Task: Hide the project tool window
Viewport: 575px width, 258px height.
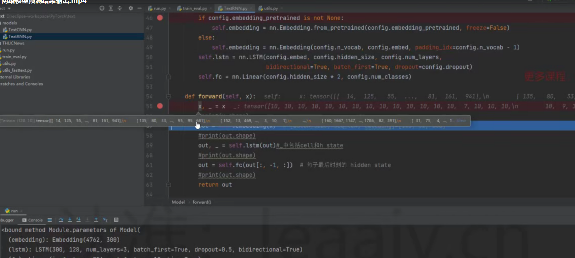Action: [139, 8]
